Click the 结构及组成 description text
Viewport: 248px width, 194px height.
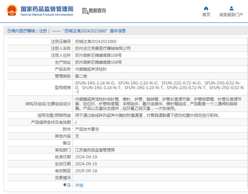pos(158,104)
